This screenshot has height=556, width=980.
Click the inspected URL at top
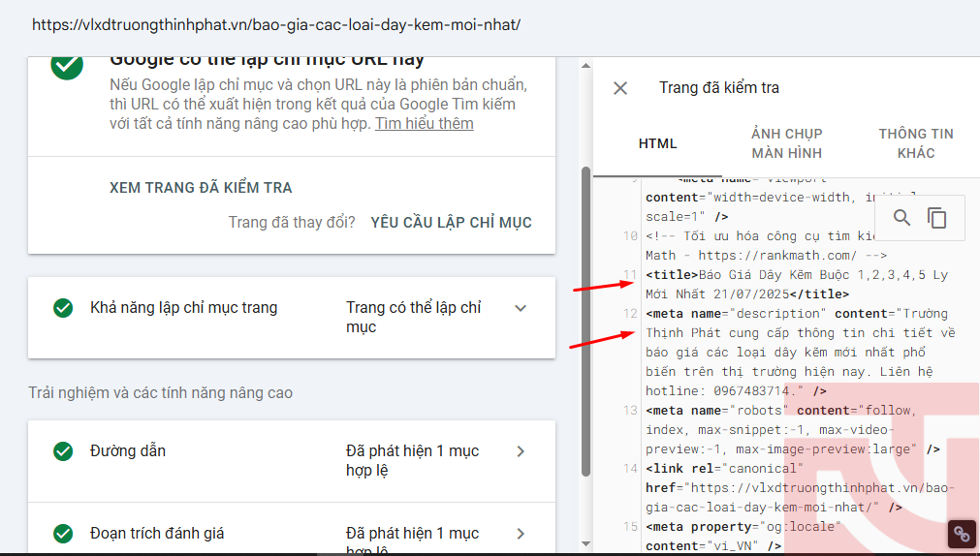tap(276, 25)
